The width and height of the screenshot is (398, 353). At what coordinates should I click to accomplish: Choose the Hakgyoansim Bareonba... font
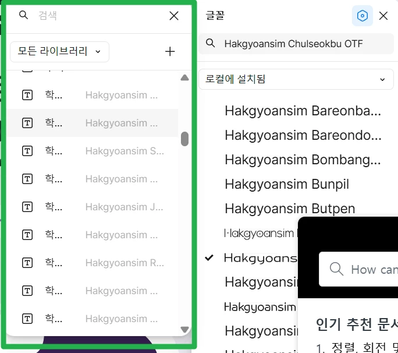[303, 111]
